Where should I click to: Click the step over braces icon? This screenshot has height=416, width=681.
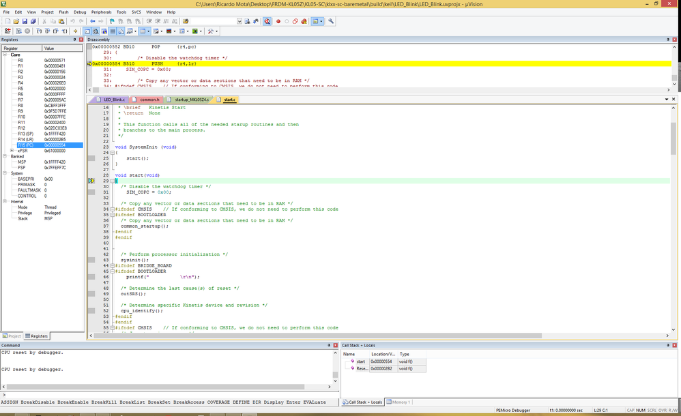[47, 31]
